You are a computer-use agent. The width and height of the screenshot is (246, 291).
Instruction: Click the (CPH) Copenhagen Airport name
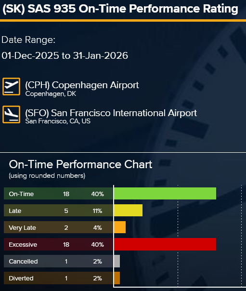pyautogui.click(x=82, y=85)
